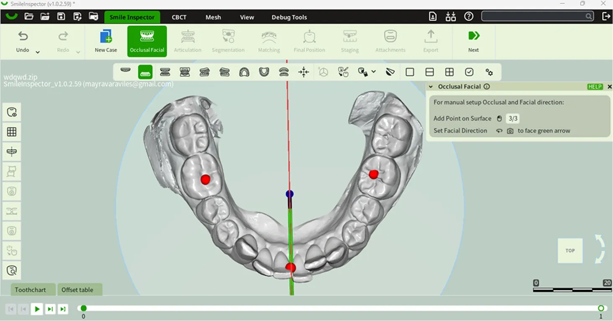
Task: Open the Debug Tools tab
Action: coord(289,17)
